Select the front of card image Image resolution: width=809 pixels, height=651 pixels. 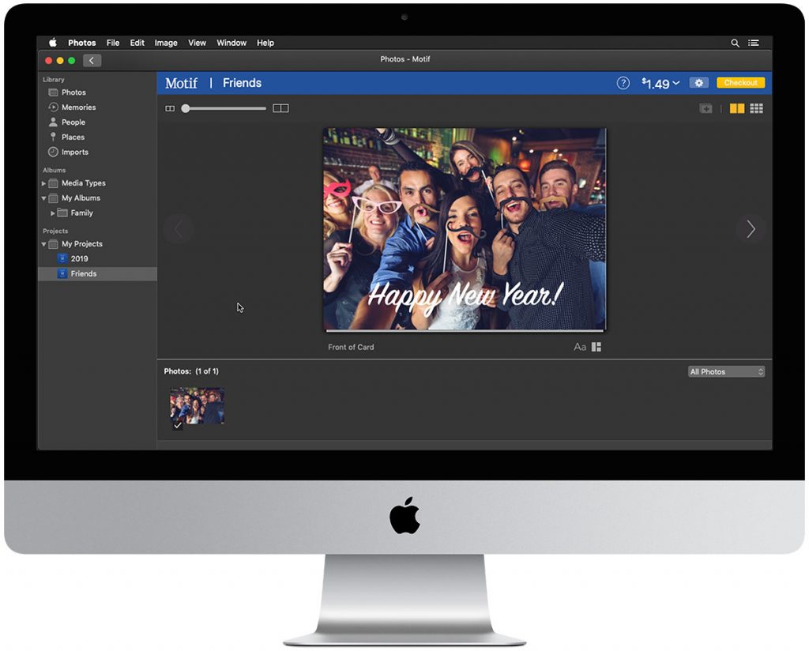(x=465, y=229)
